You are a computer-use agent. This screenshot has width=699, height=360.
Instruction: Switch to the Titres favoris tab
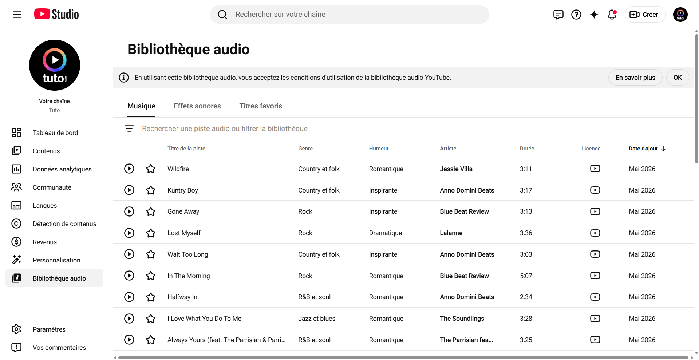(261, 106)
